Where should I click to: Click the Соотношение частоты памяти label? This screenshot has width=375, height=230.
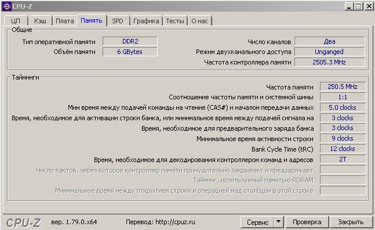click(241, 97)
